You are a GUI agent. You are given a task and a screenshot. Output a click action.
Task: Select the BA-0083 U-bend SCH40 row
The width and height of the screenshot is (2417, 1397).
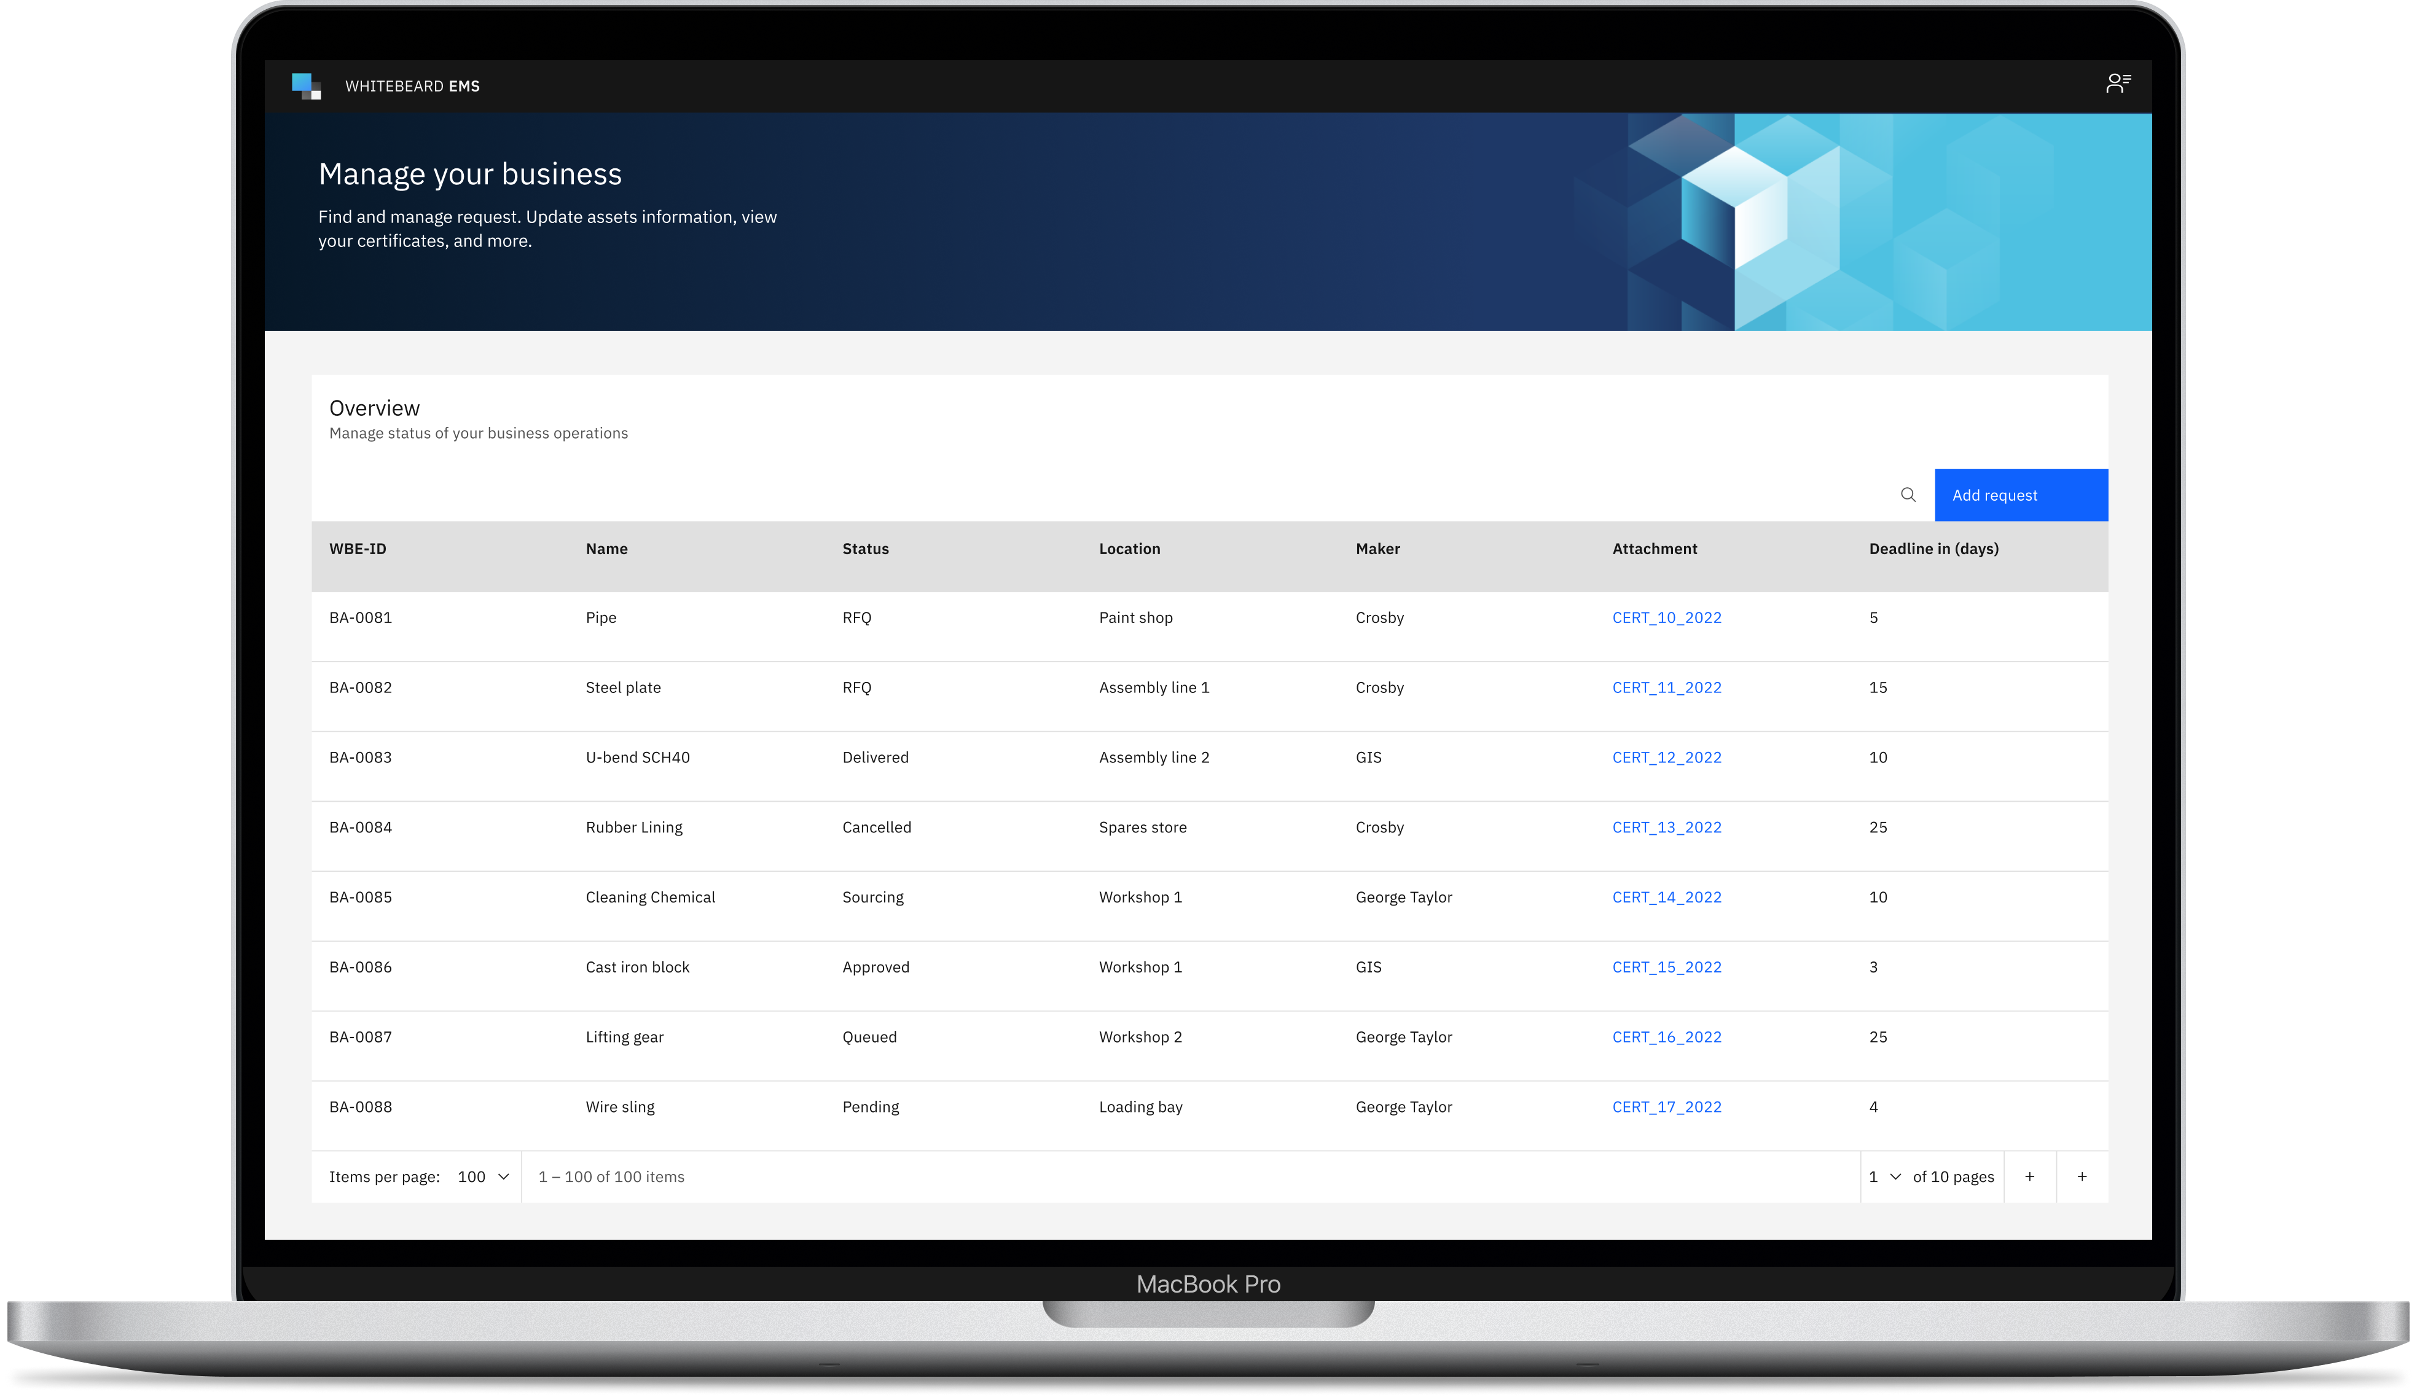pyautogui.click(x=637, y=757)
